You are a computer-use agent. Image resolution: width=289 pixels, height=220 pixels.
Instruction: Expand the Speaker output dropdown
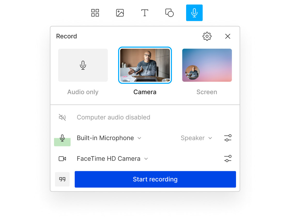point(196,138)
